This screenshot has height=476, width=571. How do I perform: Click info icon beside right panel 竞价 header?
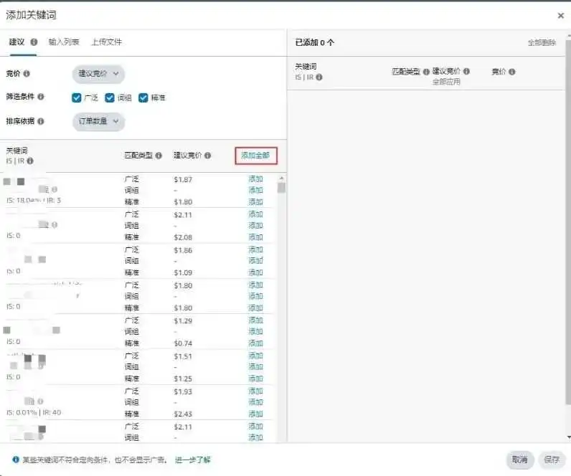pyautogui.click(x=512, y=72)
